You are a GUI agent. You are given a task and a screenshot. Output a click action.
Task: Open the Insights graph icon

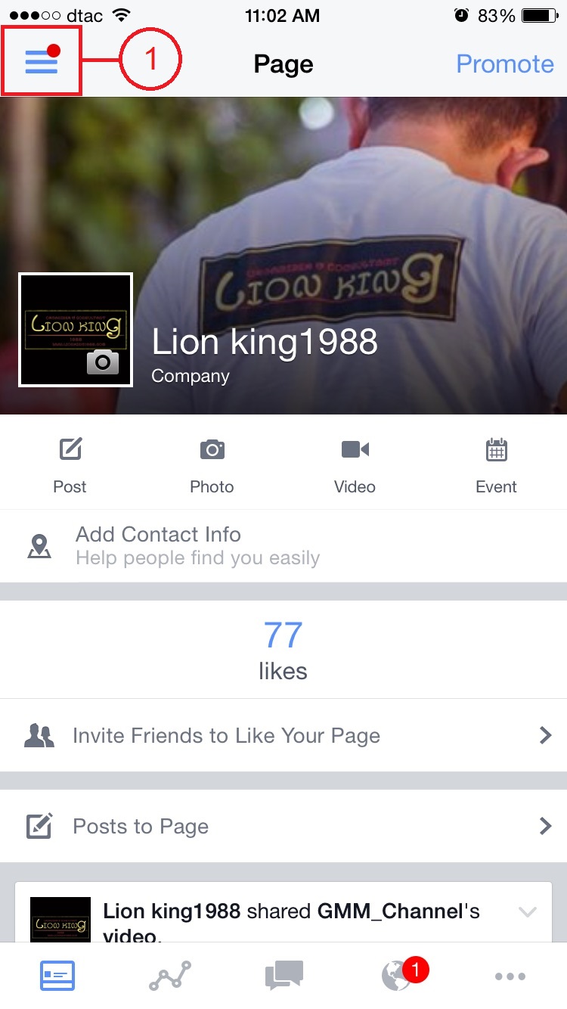point(170,976)
